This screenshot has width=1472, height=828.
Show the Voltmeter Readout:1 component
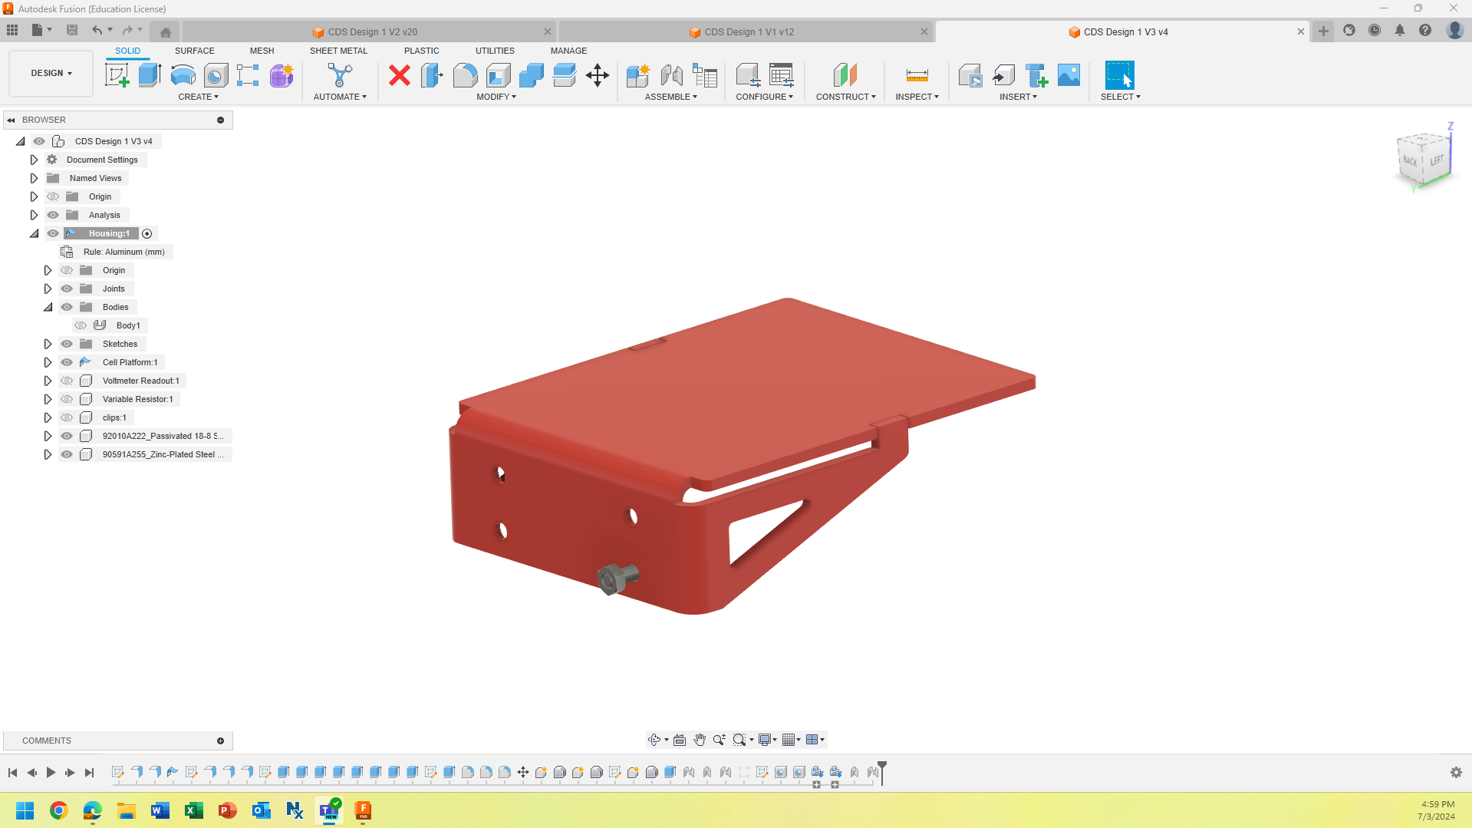point(67,381)
